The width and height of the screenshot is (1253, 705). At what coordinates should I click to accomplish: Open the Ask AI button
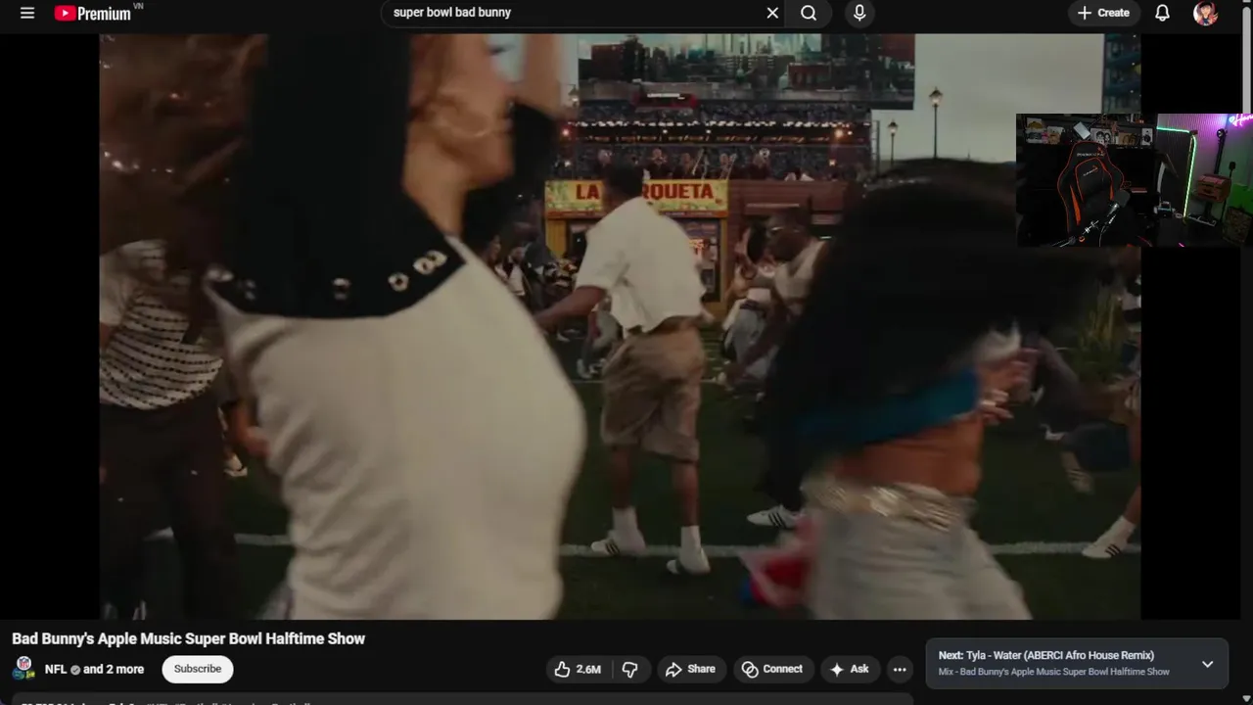(x=849, y=669)
